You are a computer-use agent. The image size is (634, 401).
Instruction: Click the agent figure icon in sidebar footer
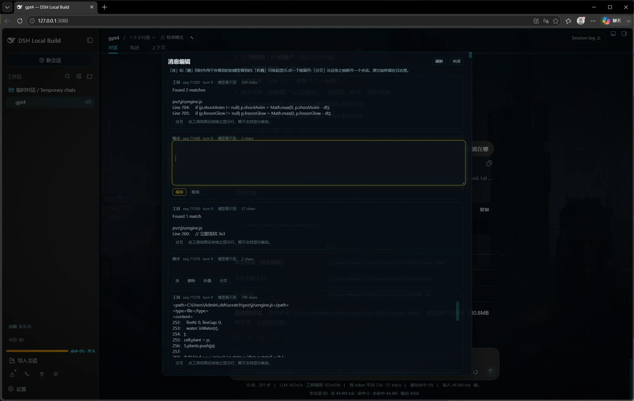42,374
